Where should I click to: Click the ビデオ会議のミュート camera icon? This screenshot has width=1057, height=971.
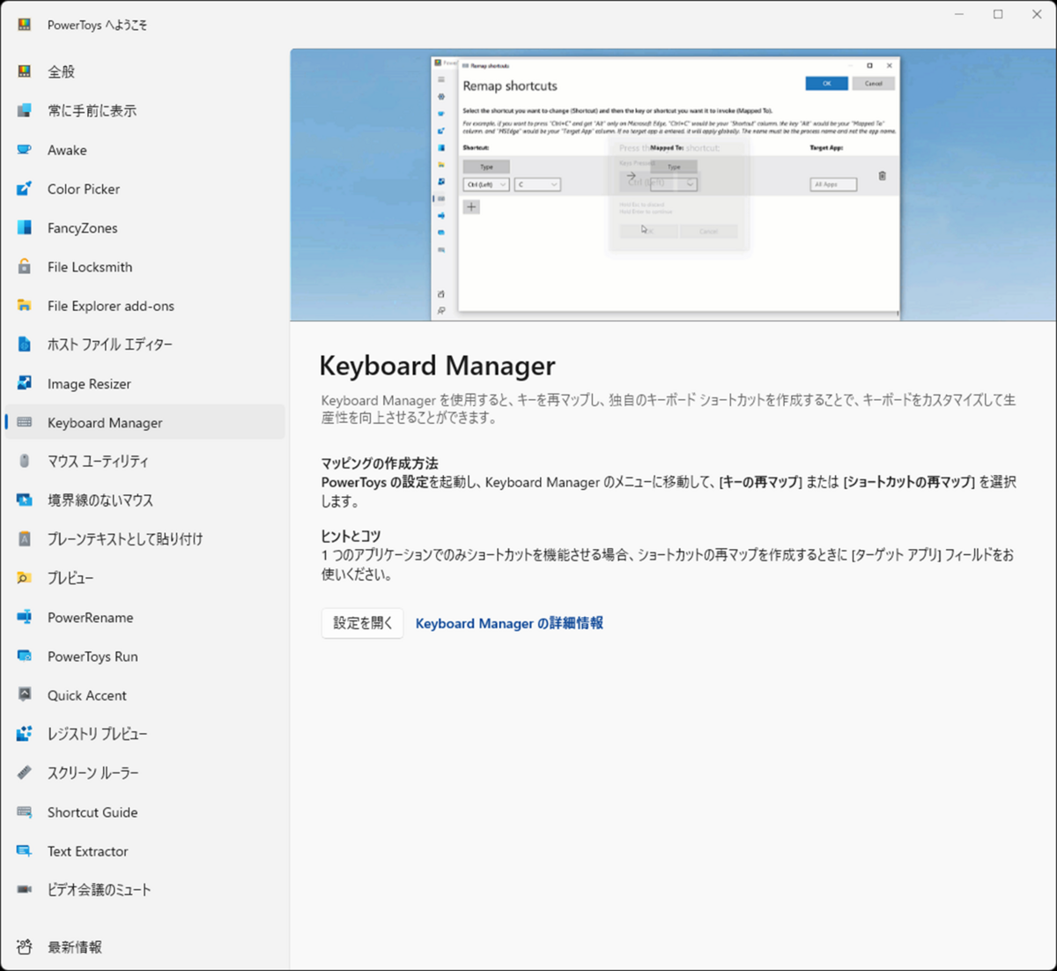25,889
